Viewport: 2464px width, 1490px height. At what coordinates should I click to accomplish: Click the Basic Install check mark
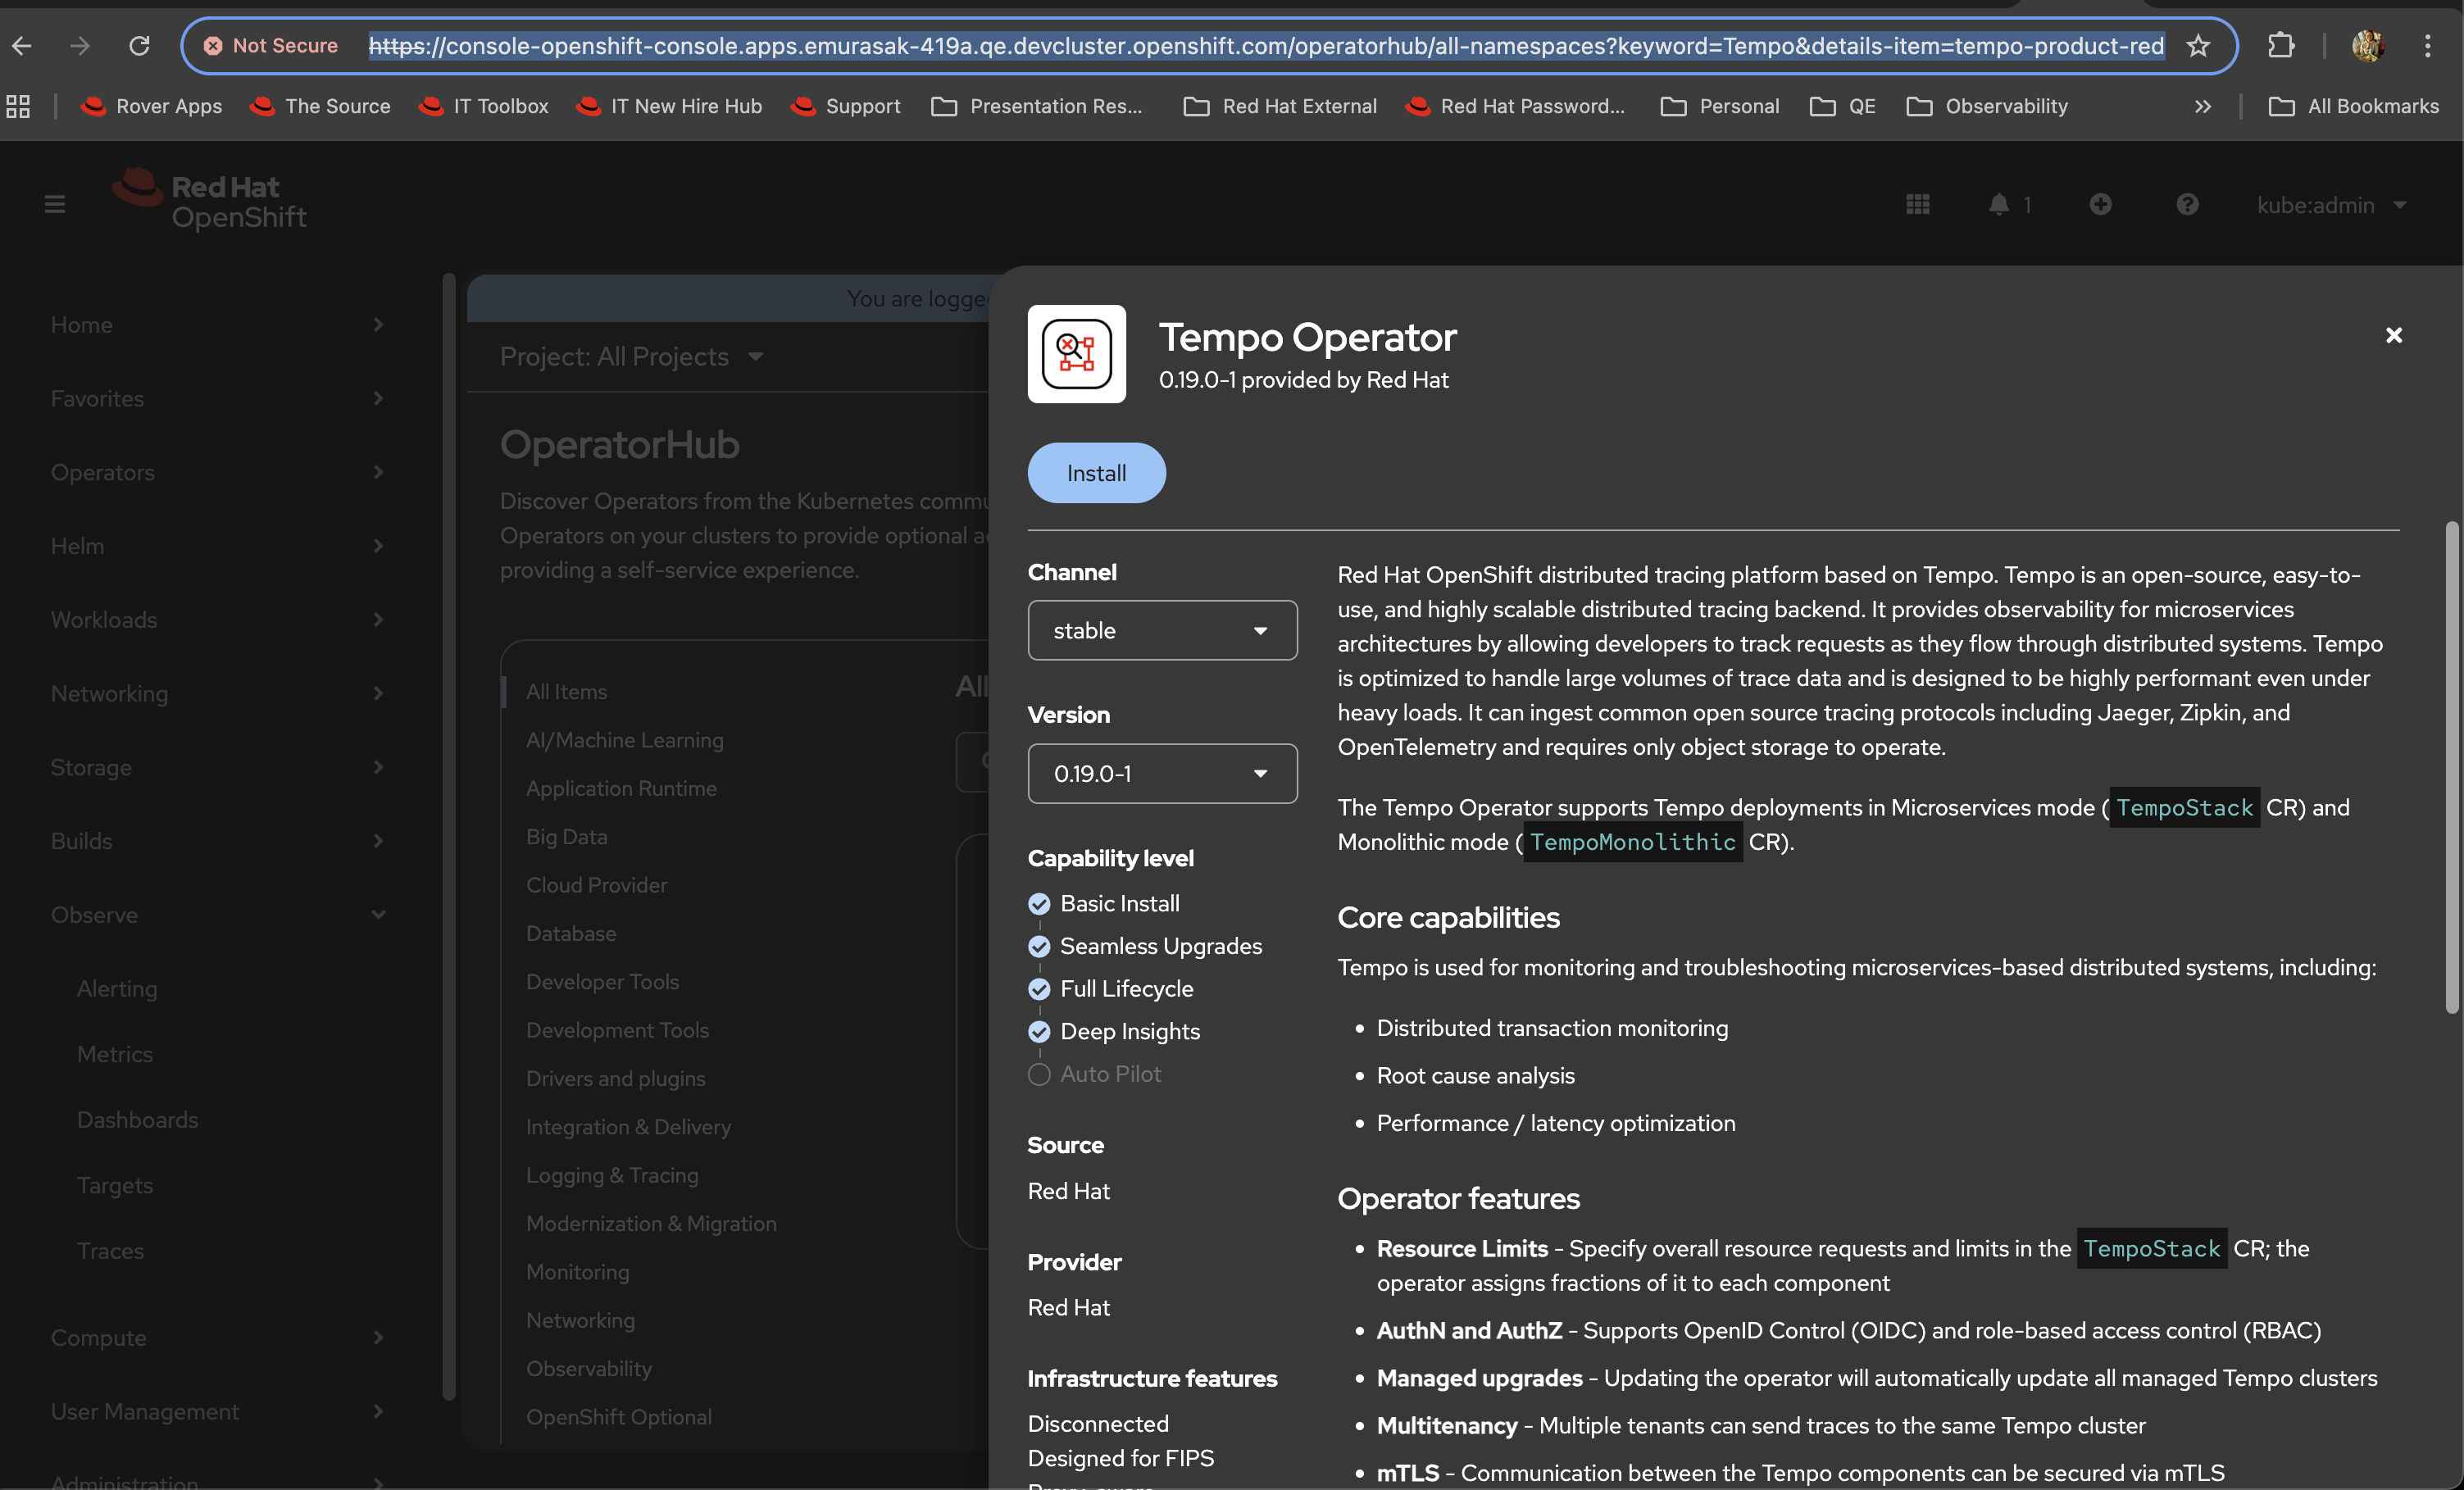click(1039, 904)
